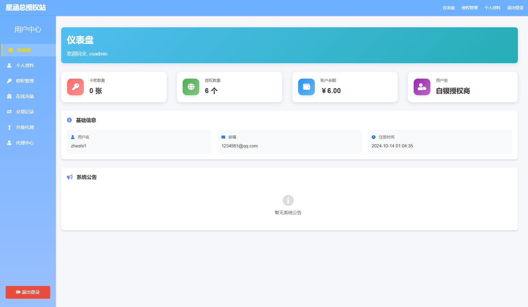Click the purple user group icon

click(x=422, y=87)
